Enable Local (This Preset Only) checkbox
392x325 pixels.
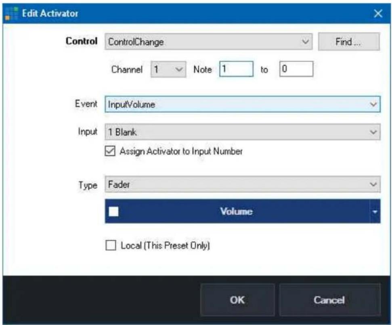(111, 245)
